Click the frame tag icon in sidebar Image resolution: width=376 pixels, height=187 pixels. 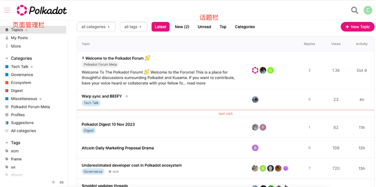(7, 159)
